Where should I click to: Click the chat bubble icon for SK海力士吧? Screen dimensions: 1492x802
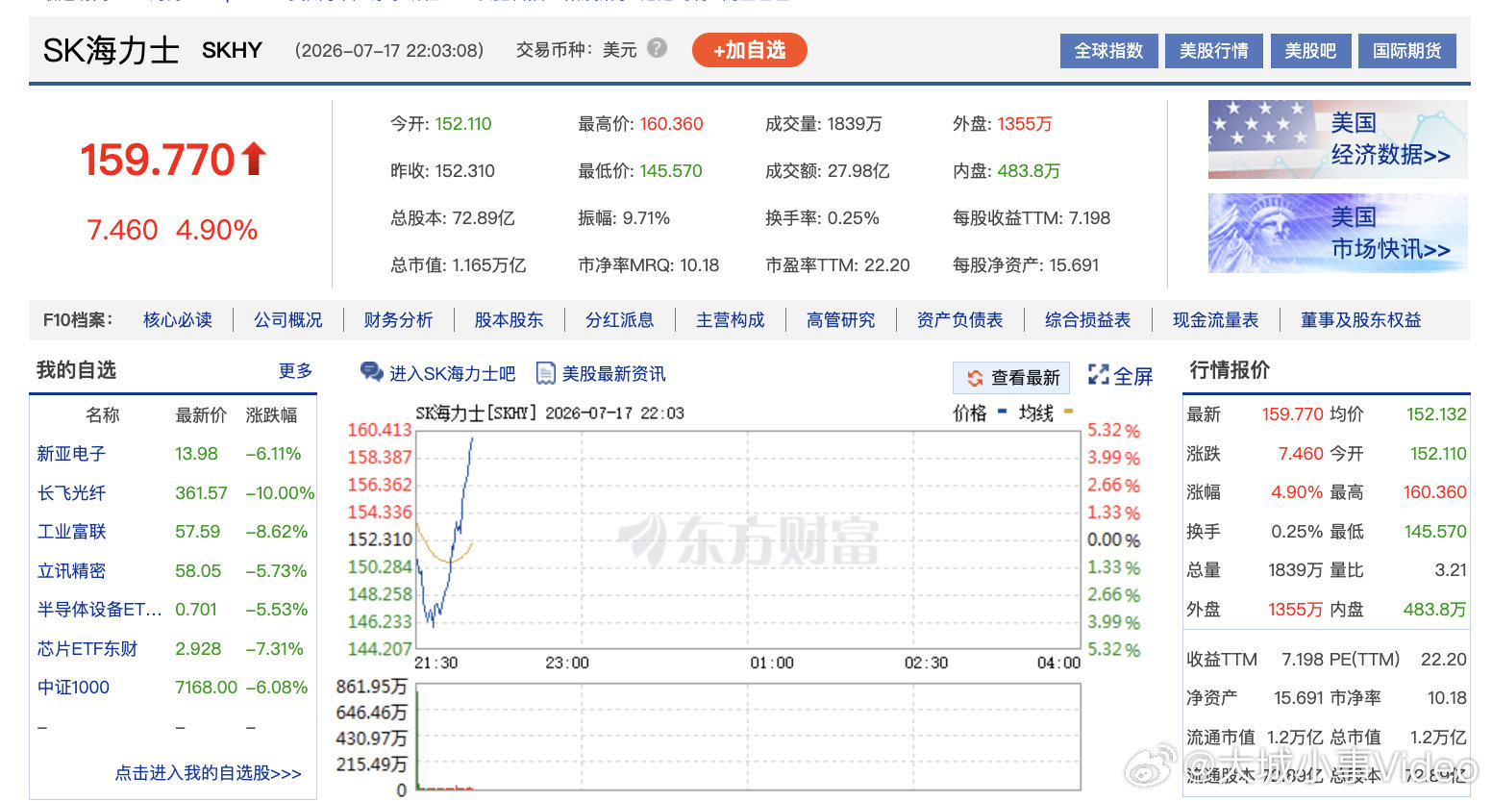pos(371,372)
